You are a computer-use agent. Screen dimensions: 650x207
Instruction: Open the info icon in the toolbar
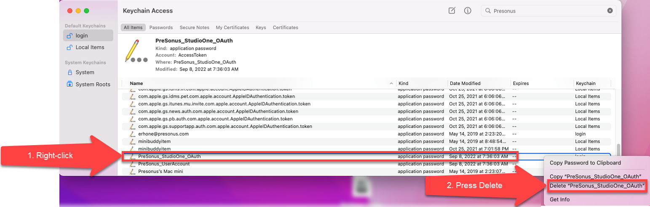point(467,11)
